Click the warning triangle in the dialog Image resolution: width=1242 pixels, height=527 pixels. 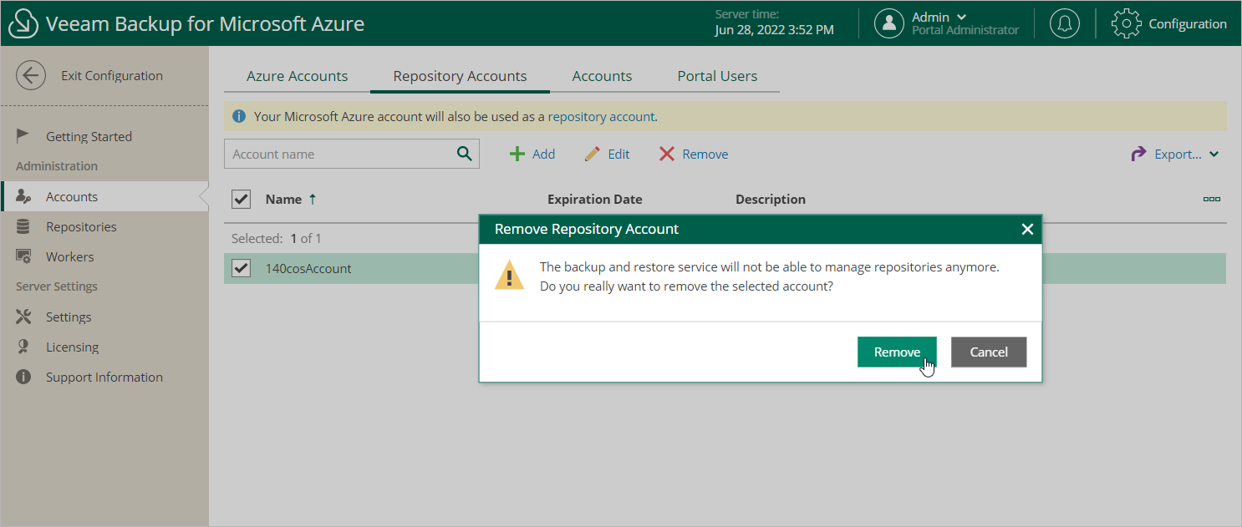[509, 275]
